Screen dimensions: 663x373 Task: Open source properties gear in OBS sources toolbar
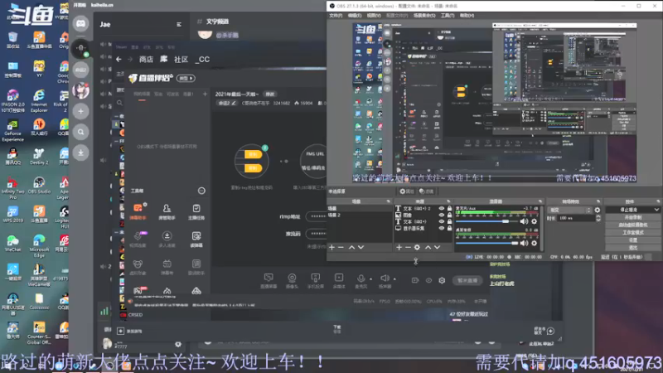tap(418, 247)
